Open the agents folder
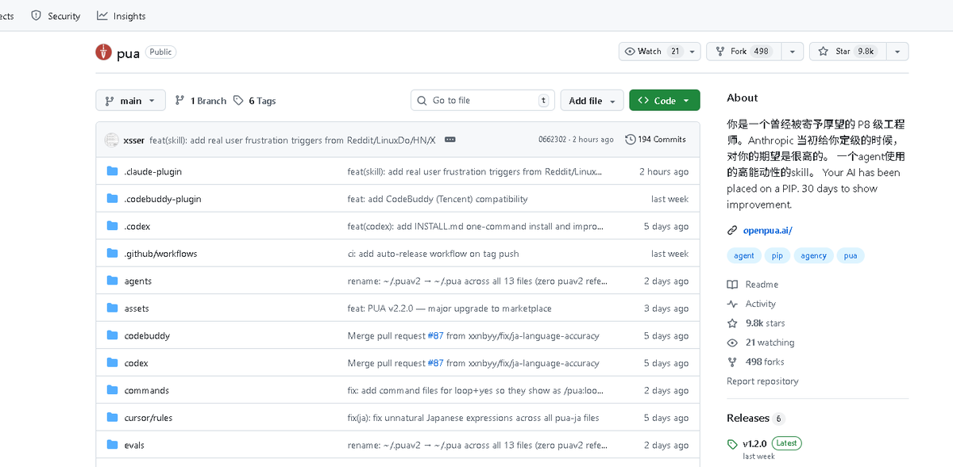This screenshot has height=467, width=953. (138, 281)
